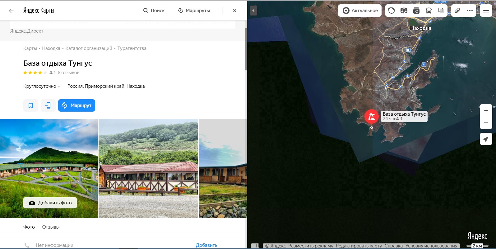Open the Редактировать карту footer link
496x249 pixels.
pos(359,246)
